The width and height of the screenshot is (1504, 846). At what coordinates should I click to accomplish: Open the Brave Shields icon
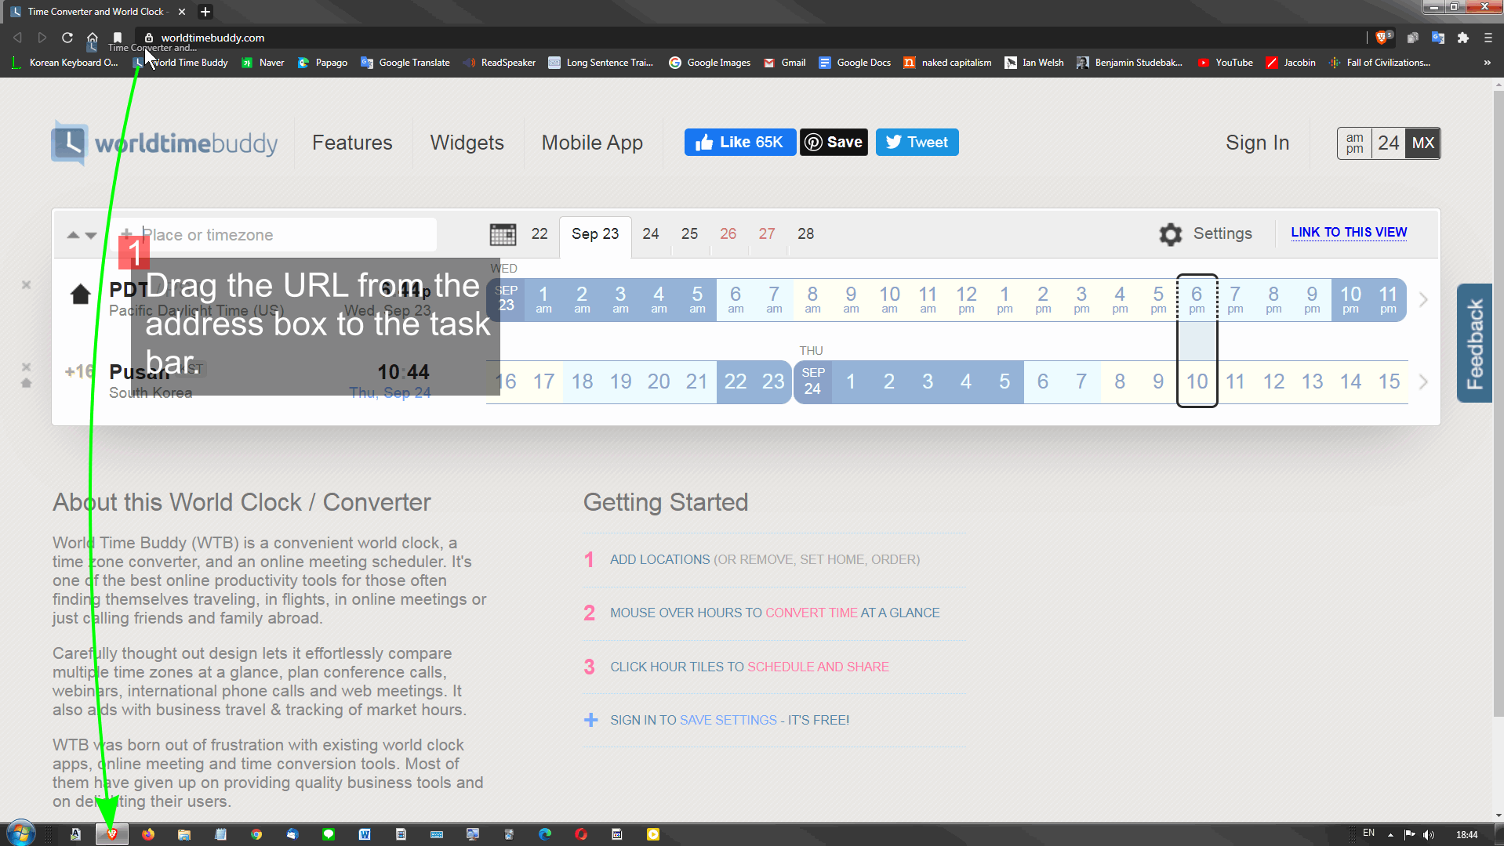(1382, 38)
